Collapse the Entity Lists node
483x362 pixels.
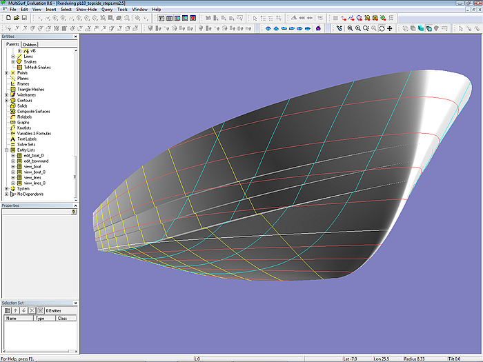click(x=6, y=150)
